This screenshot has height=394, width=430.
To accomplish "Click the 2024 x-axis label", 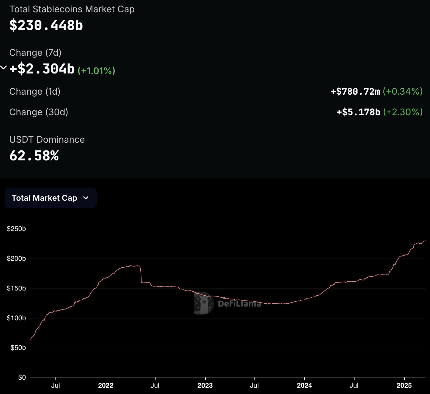I will pyautogui.click(x=304, y=385).
